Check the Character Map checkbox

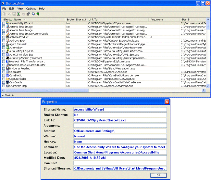[4, 86]
